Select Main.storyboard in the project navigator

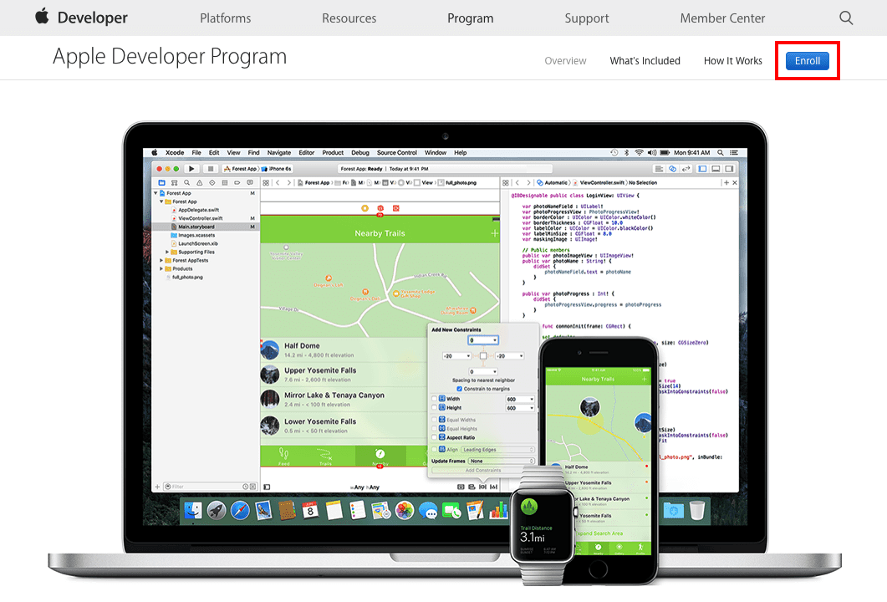[196, 227]
